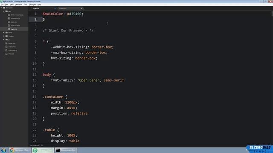The height and width of the screenshot is (153, 273).
Task: Maximize the Atom window
Action: coord(266,1)
